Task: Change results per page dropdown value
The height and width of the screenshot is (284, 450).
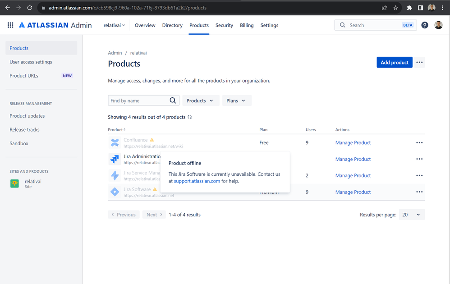Action: click(412, 215)
